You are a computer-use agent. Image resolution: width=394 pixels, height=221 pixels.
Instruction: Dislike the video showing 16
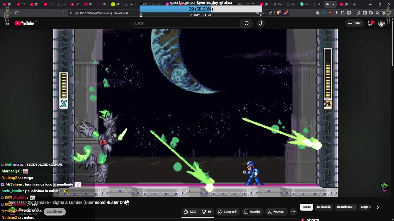pyautogui.click(x=206, y=211)
